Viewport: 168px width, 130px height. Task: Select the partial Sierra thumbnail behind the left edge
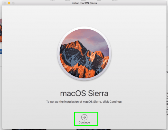click(x=1, y=30)
